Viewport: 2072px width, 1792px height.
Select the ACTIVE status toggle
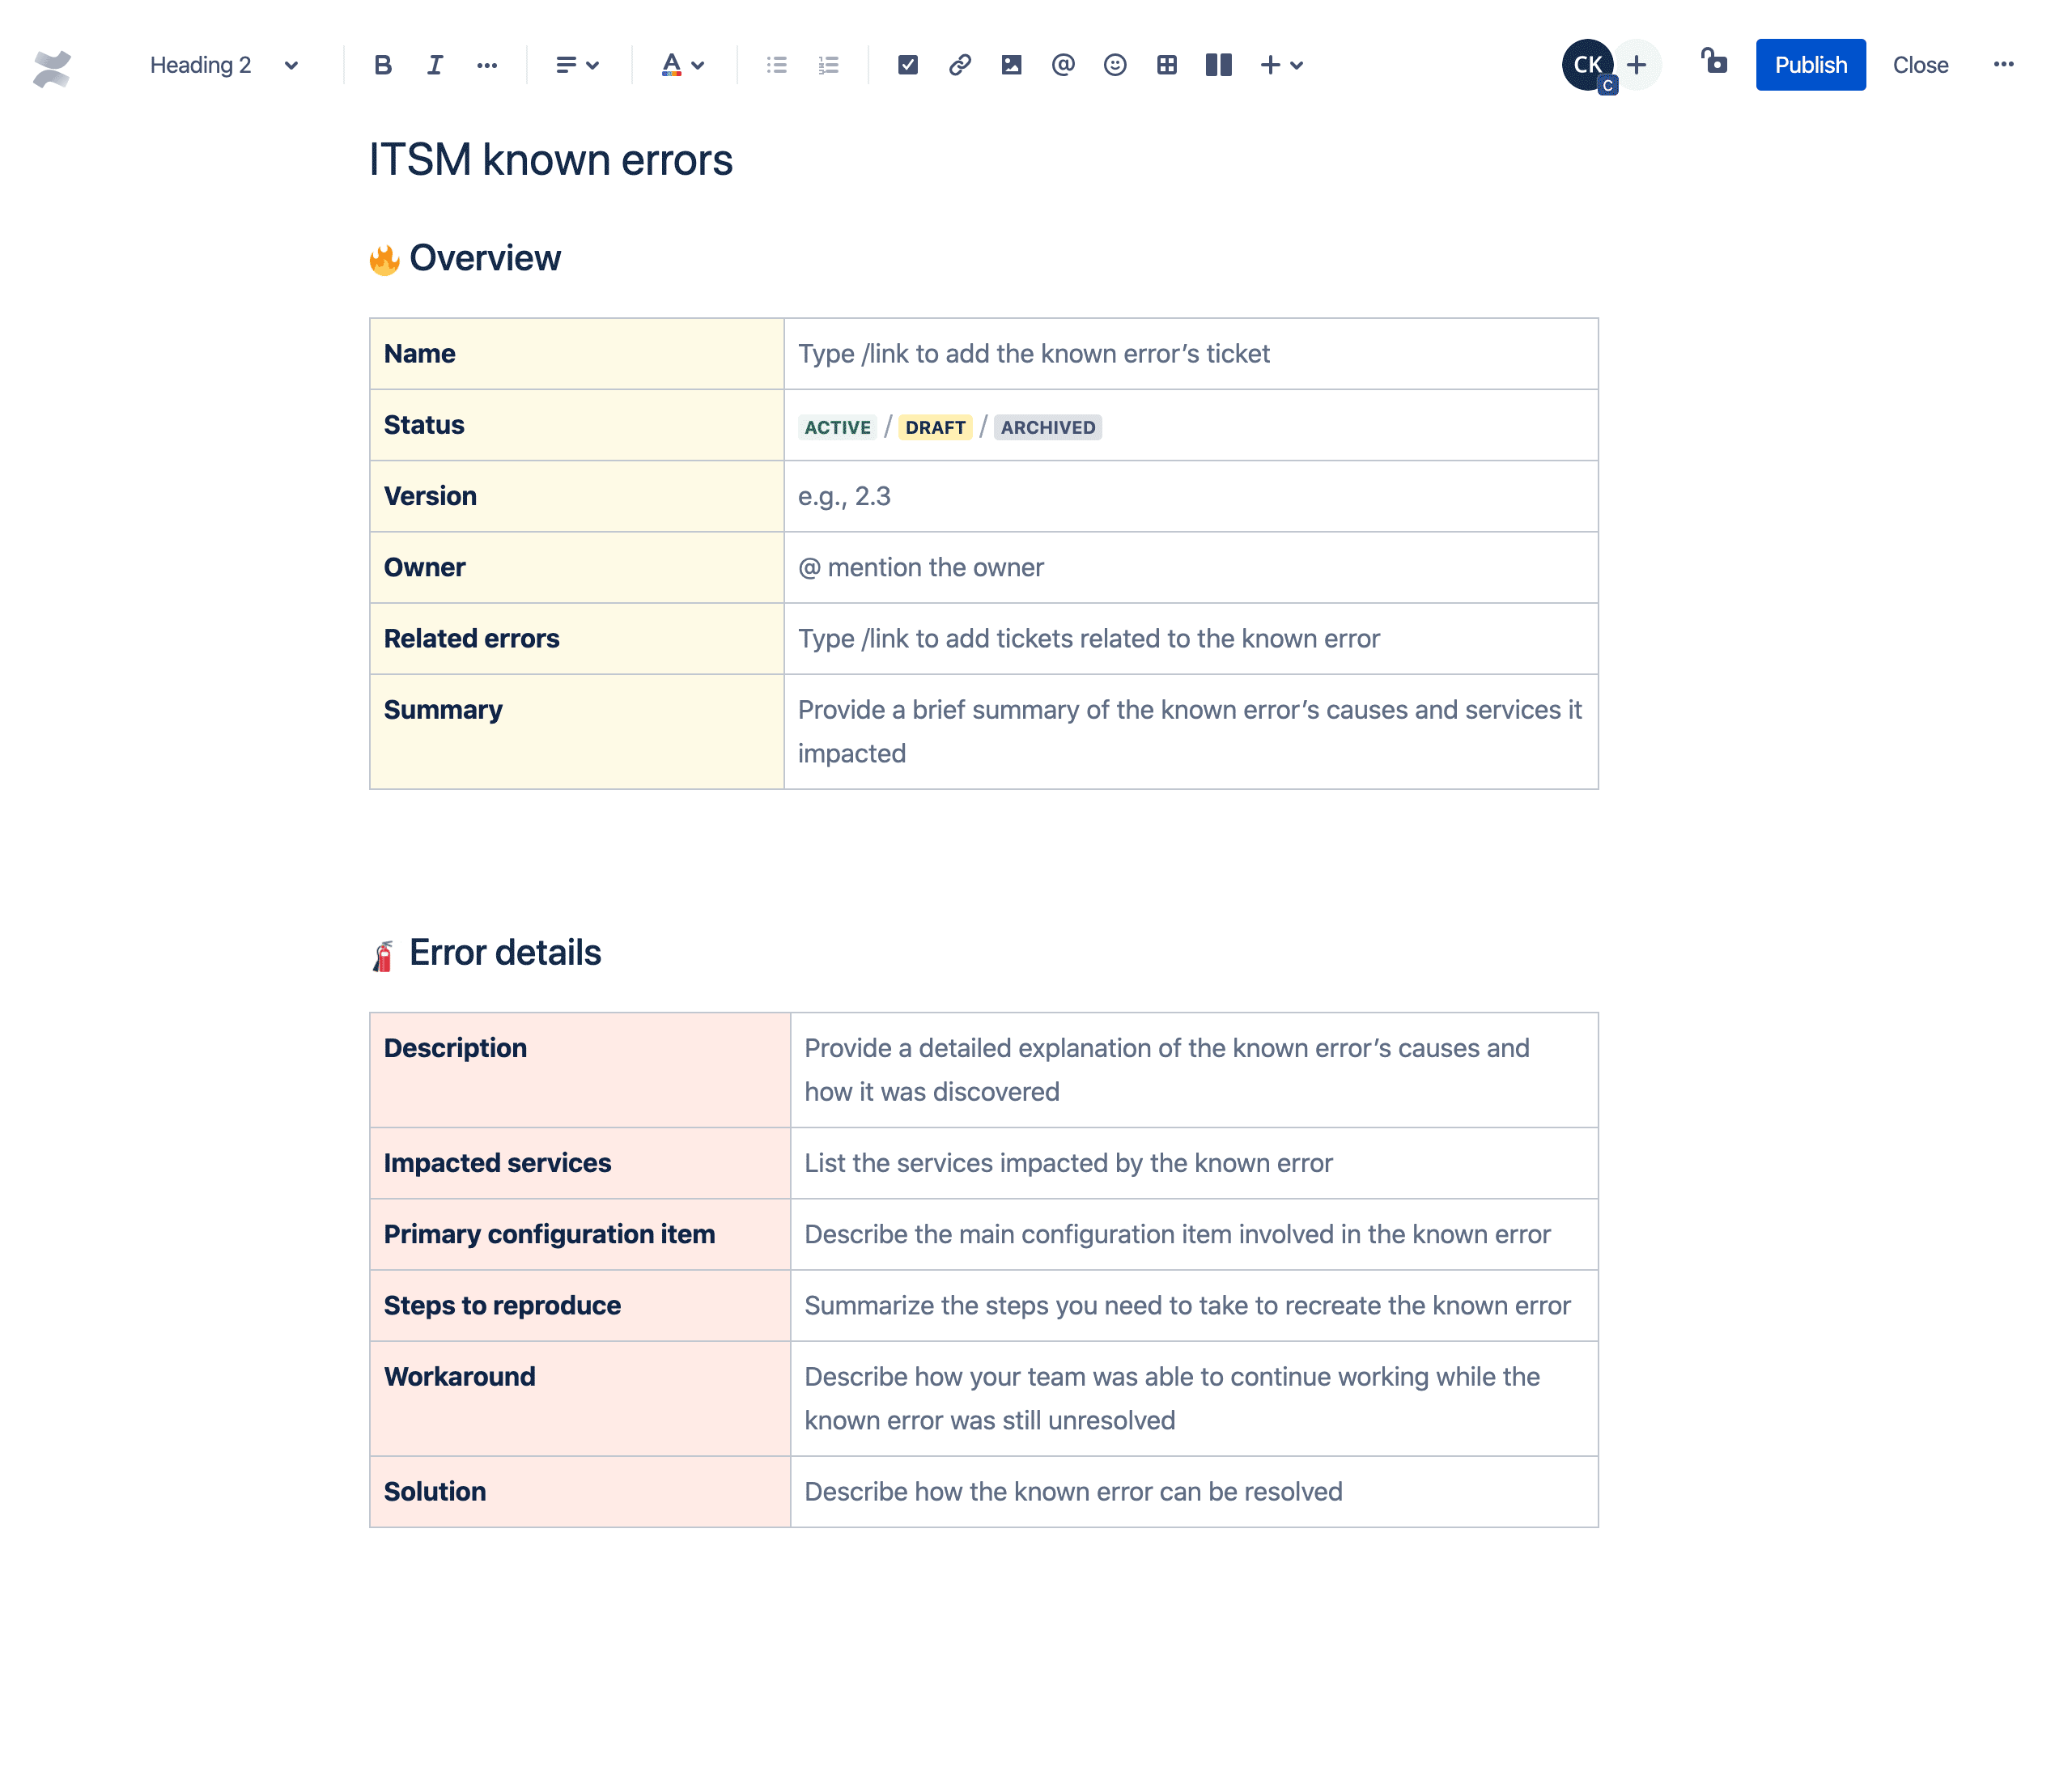(837, 427)
